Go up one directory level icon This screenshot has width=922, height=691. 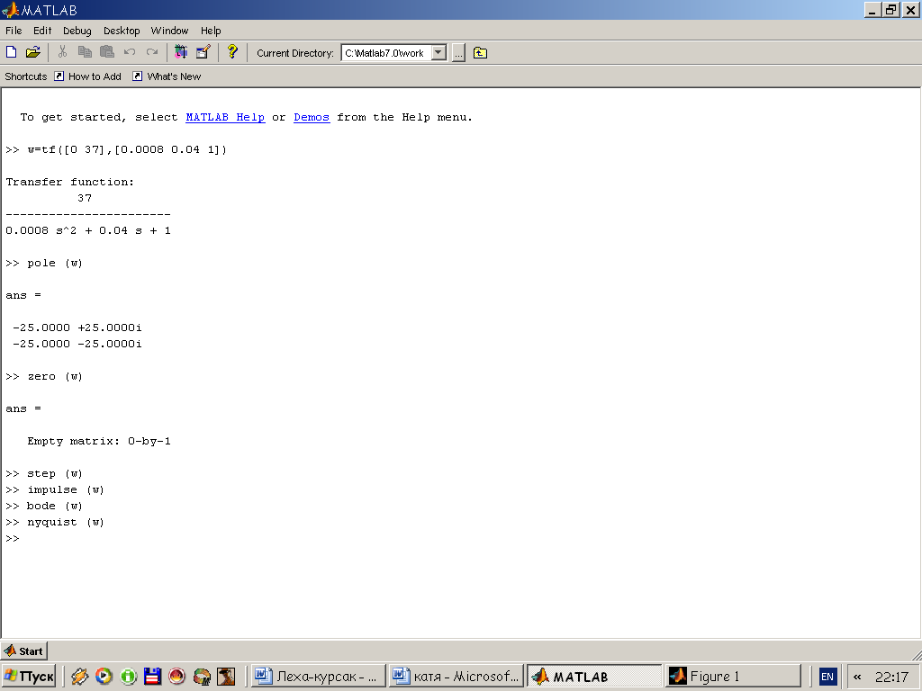coord(481,53)
